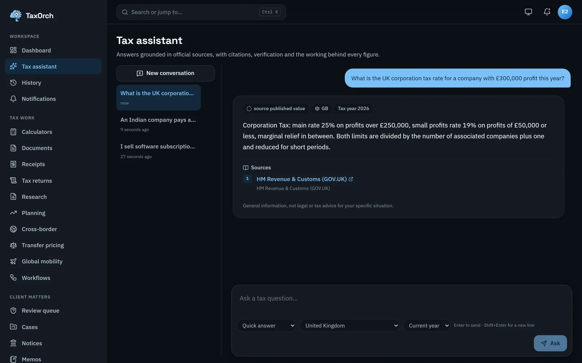Click the monitor icon in the top bar
Viewport: 582px width, 363px height.
coord(528,12)
